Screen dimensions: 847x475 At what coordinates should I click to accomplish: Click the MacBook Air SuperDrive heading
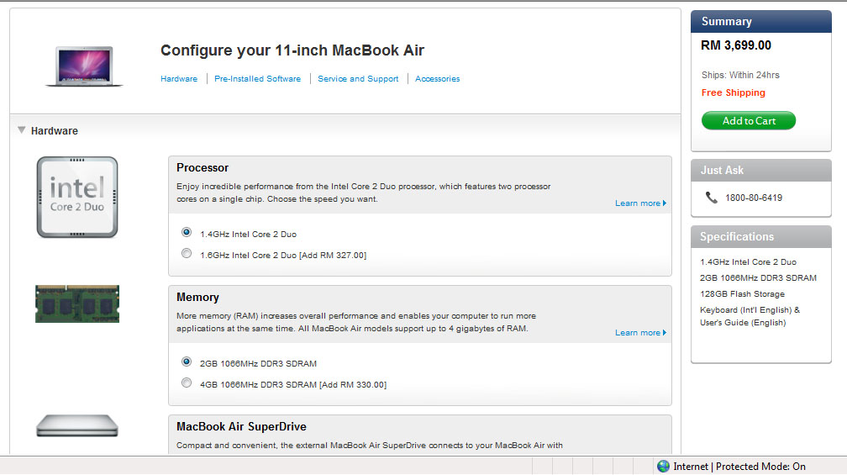coord(241,427)
